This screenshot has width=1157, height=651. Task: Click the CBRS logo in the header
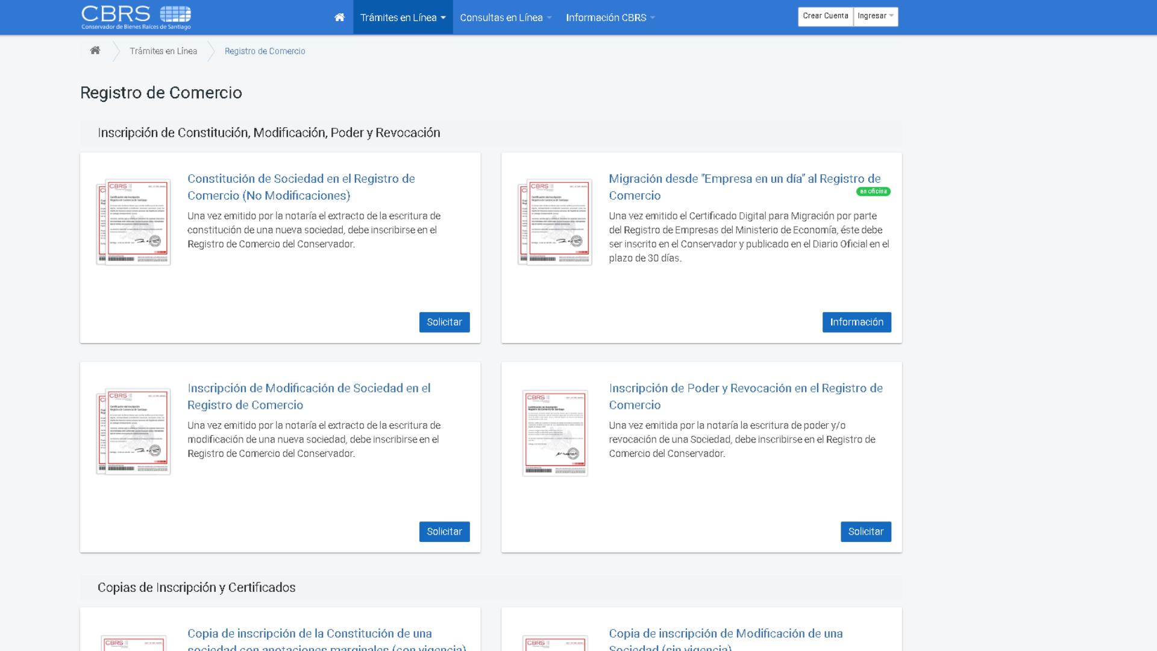click(136, 17)
